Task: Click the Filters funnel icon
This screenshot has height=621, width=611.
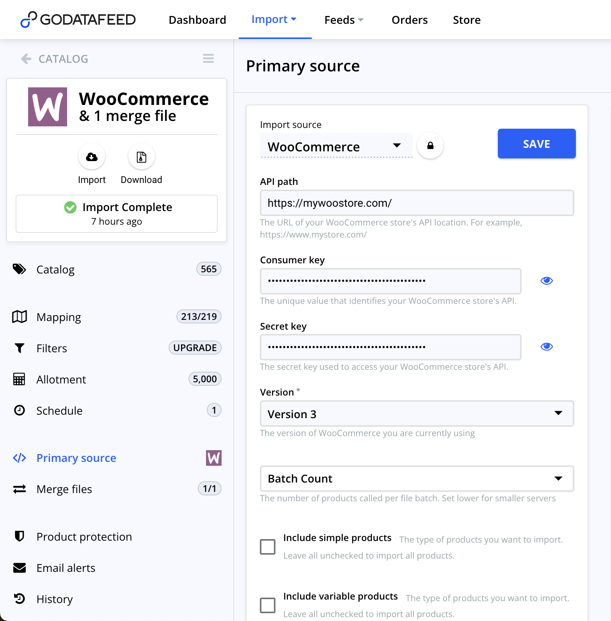Action: click(x=20, y=348)
